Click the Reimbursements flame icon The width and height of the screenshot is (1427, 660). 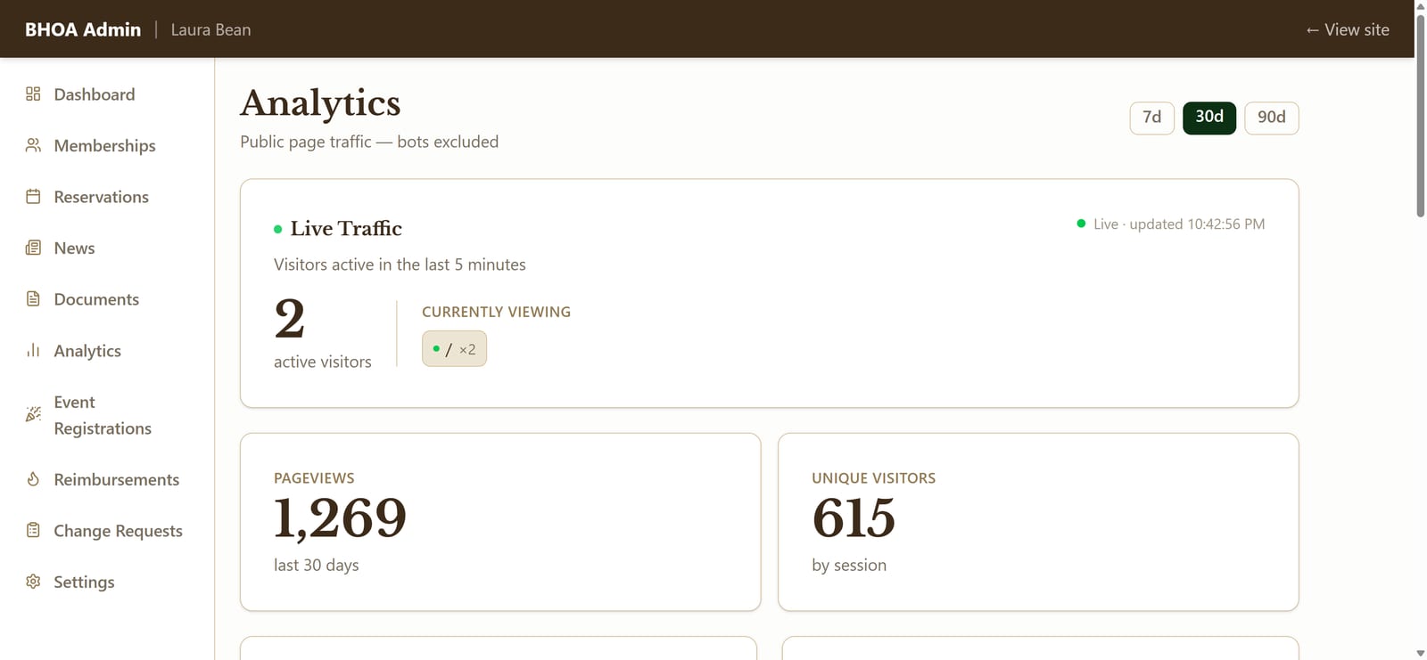point(33,479)
